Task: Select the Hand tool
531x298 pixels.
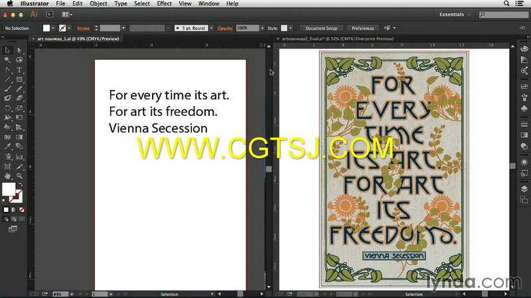Action: point(7,176)
